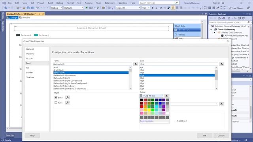The width and height of the screenshot is (253, 142).
Task: Check the Italic style checkbox
Action: pos(56,103)
